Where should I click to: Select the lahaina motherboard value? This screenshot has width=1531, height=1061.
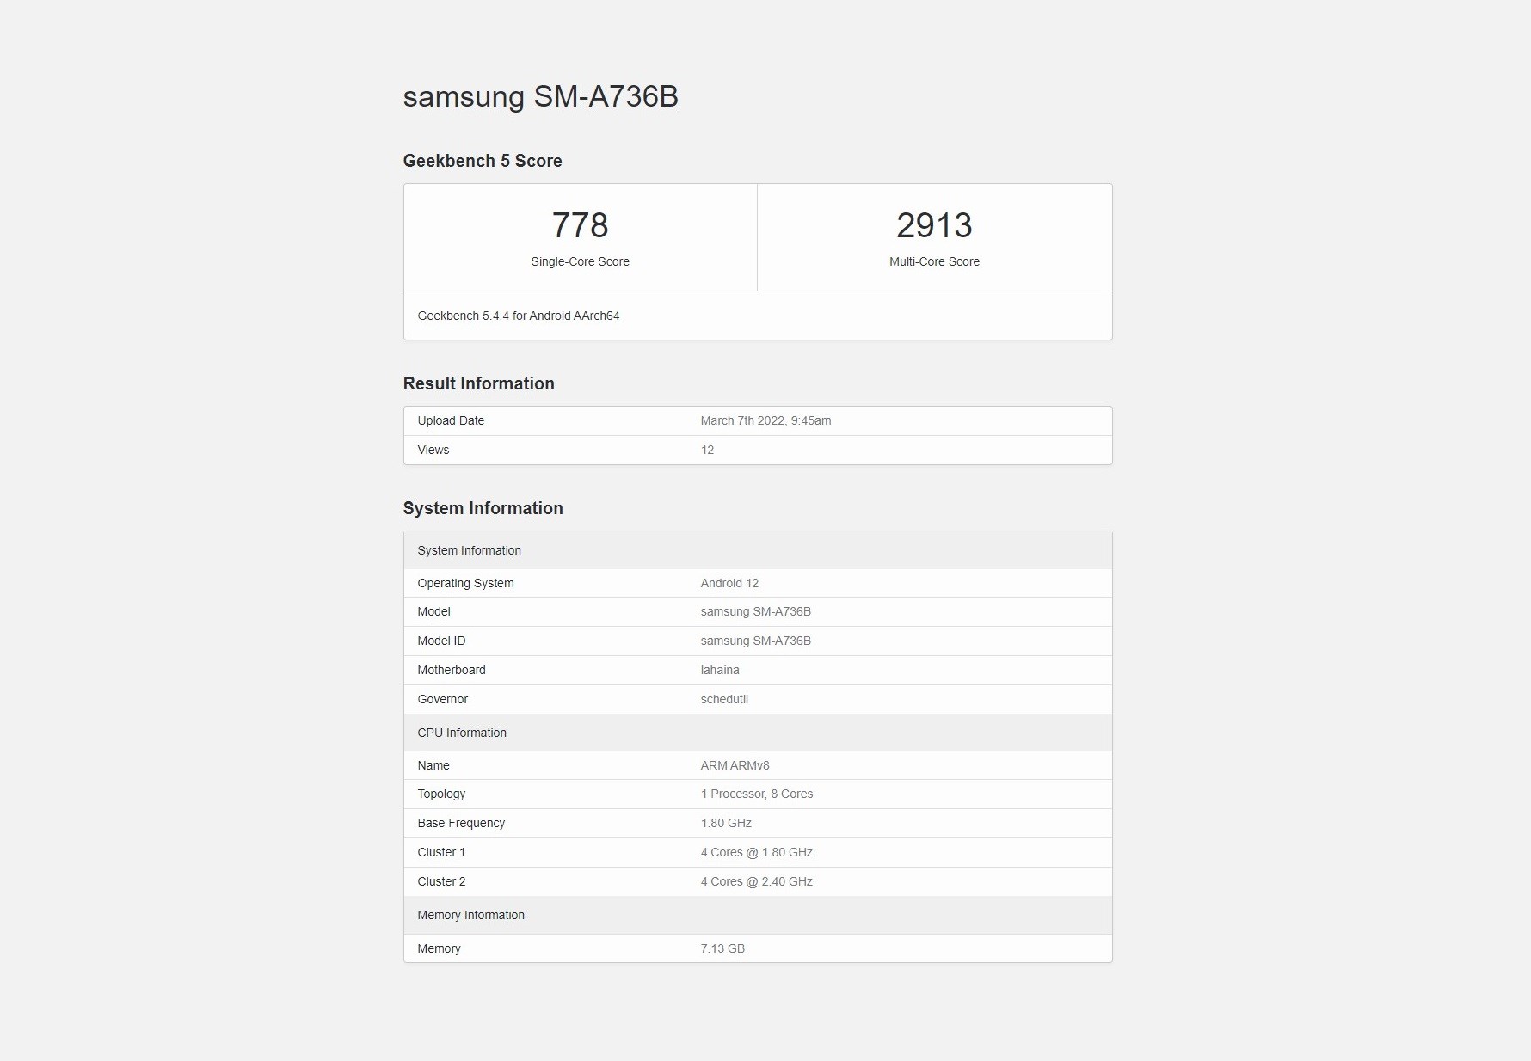(720, 670)
